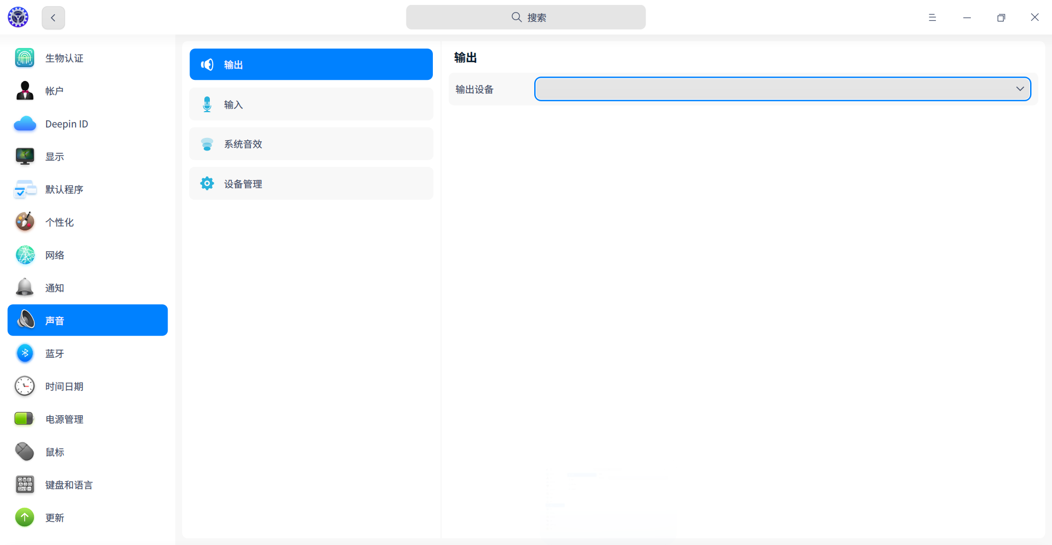The image size is (1052, 545).
Task: Click the 声音 speaker icon in sidebar
Action: pyautogui.click(x=26, y=320)
